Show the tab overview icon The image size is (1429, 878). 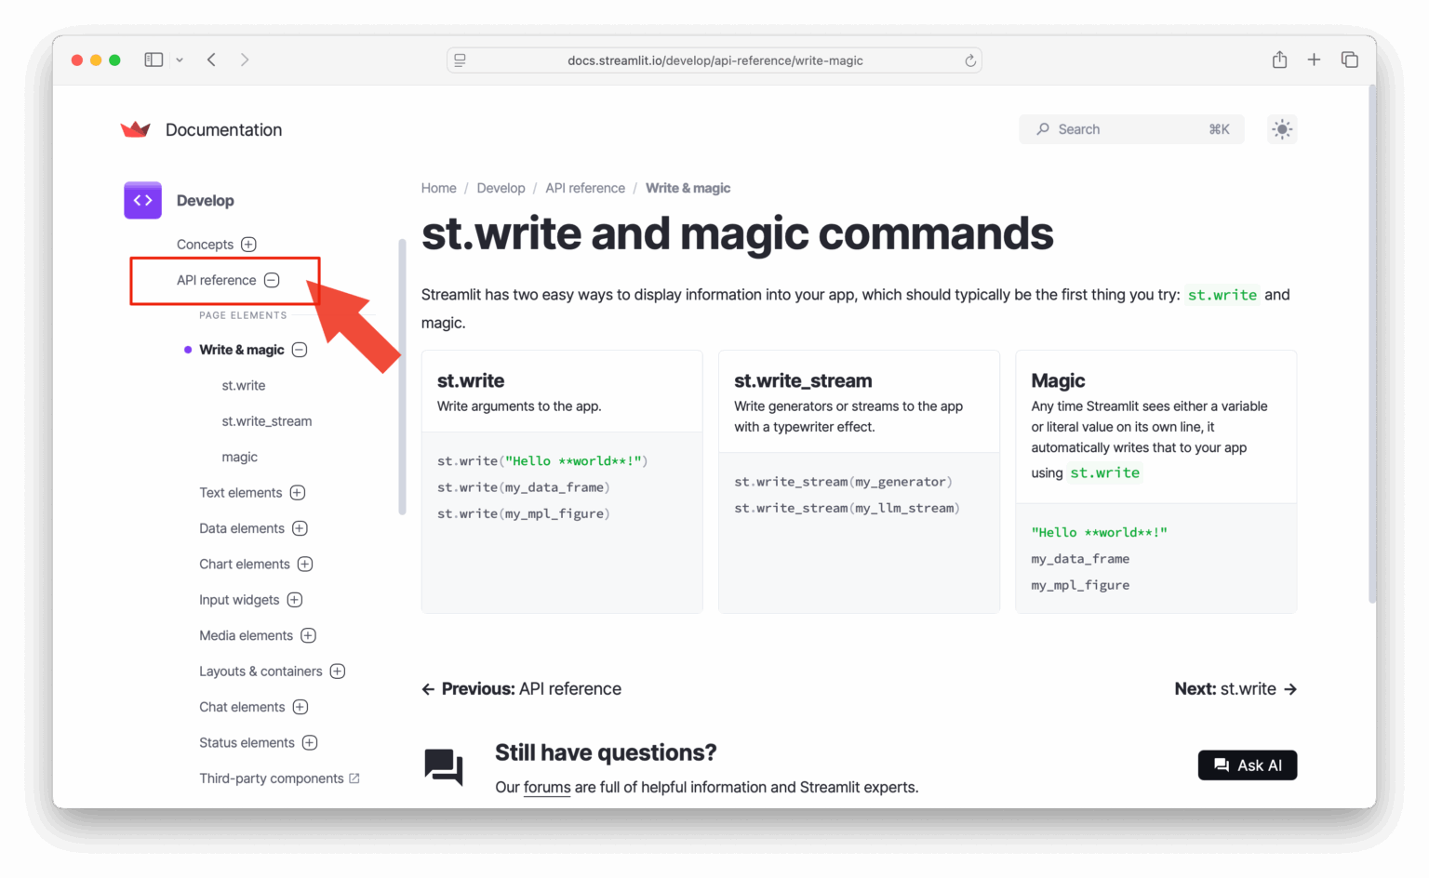coord(1349,60)
